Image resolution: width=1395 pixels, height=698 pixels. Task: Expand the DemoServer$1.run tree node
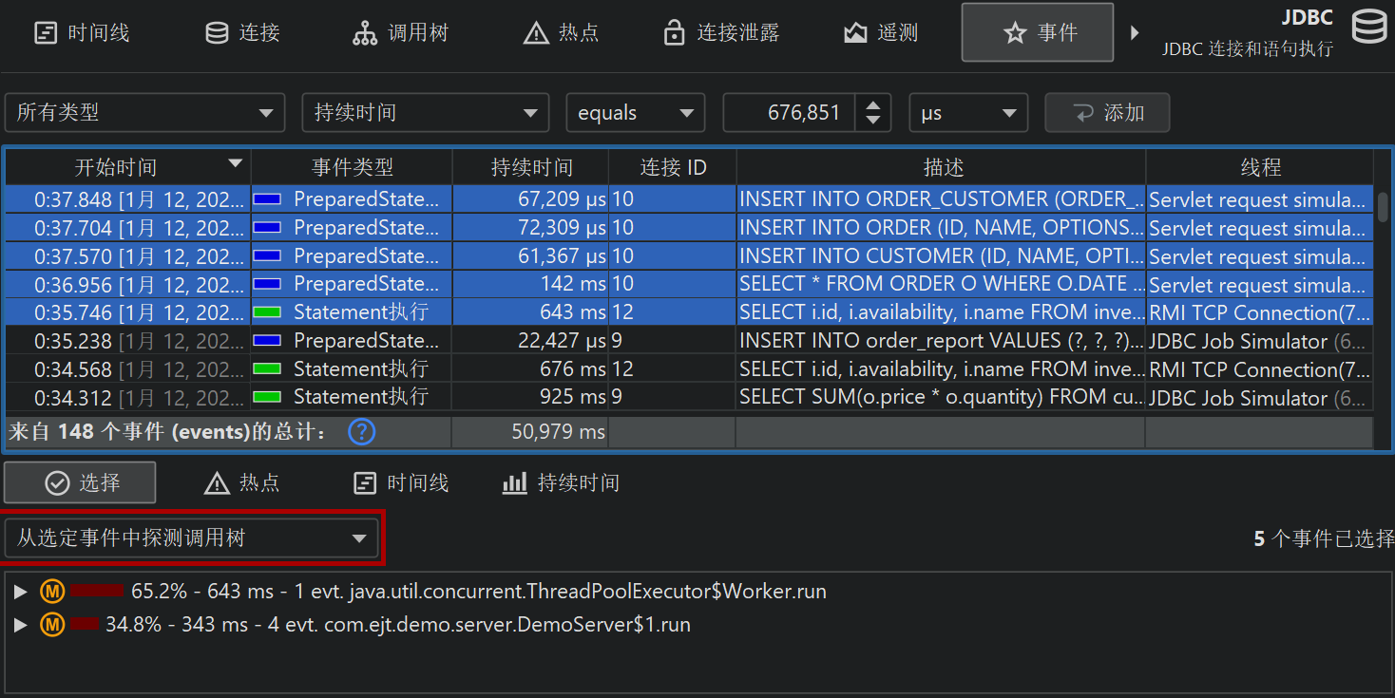(x=21, y=625)
